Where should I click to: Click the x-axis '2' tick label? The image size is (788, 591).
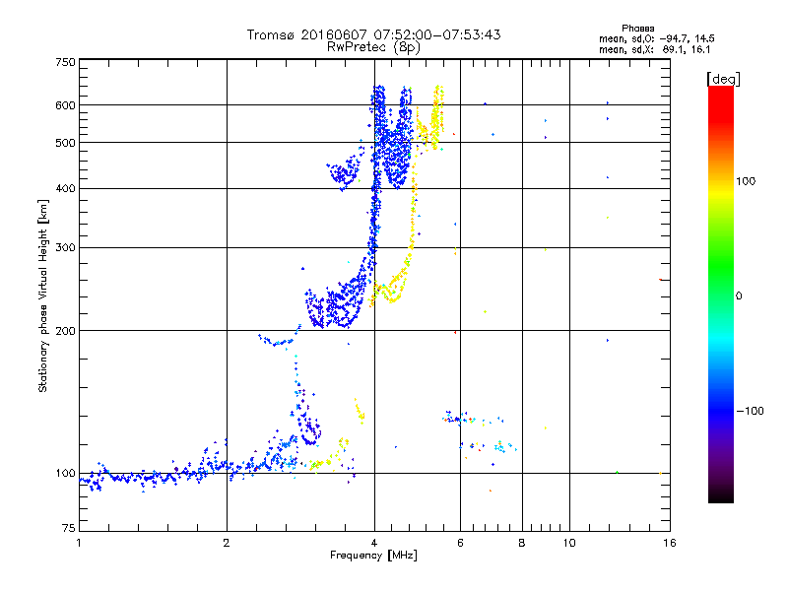(227, 543)
